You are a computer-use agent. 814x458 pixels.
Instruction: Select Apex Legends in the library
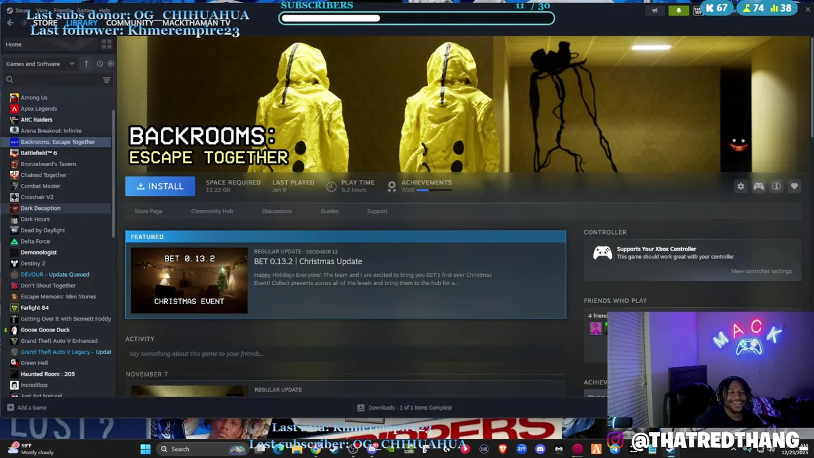38,109
